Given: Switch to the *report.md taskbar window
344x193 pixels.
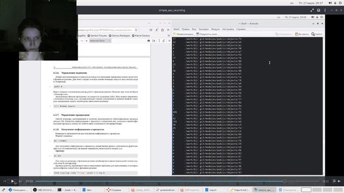Looking at the screenshot, I should (x=240, y=190).
